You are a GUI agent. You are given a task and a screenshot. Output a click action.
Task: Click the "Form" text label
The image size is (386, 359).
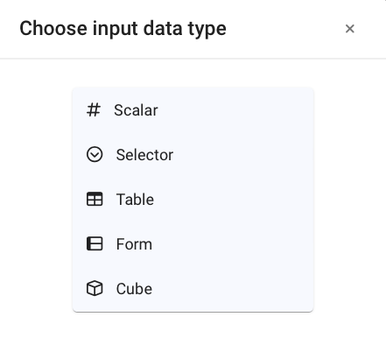point(134,244)
